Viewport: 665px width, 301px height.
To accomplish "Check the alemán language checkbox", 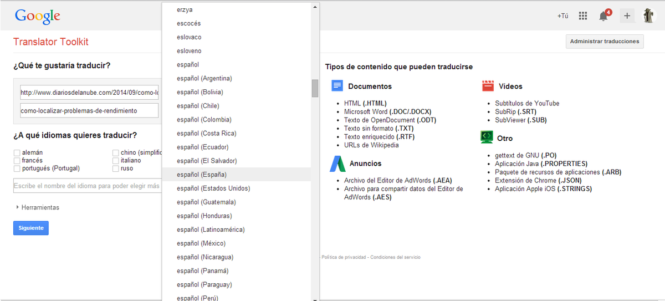I will [x=17, y=152].
